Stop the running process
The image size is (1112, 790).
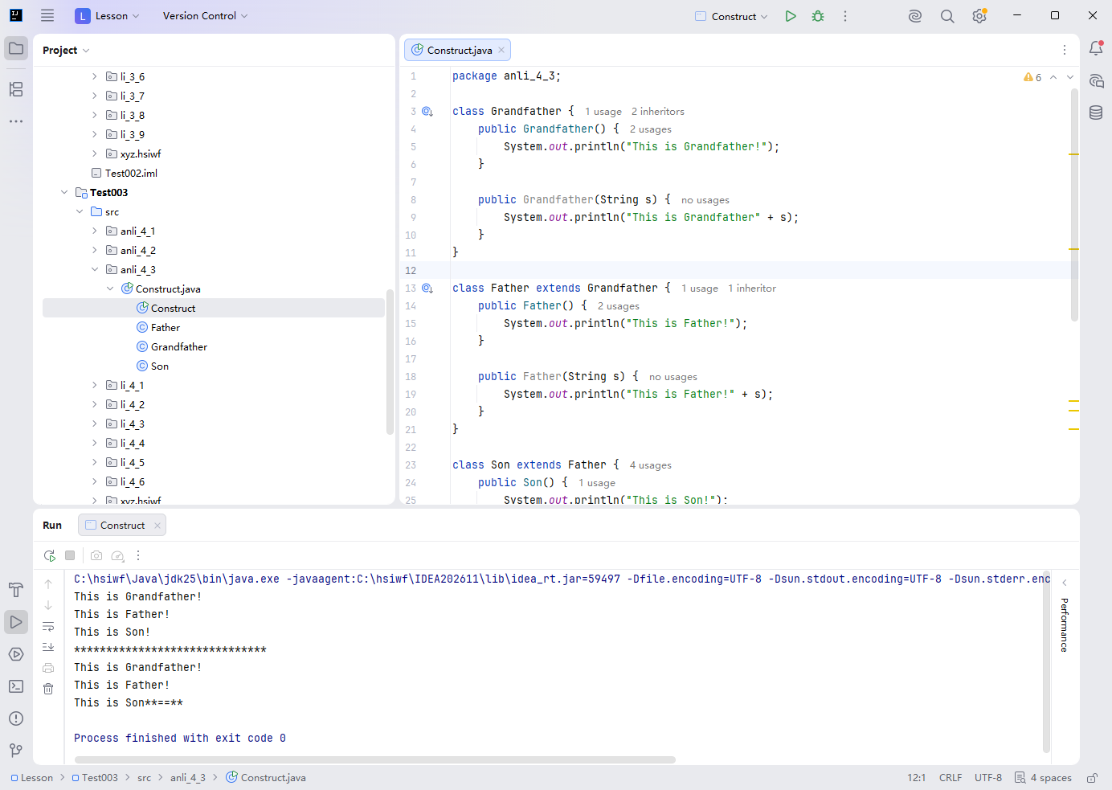[x=70, y=555]
